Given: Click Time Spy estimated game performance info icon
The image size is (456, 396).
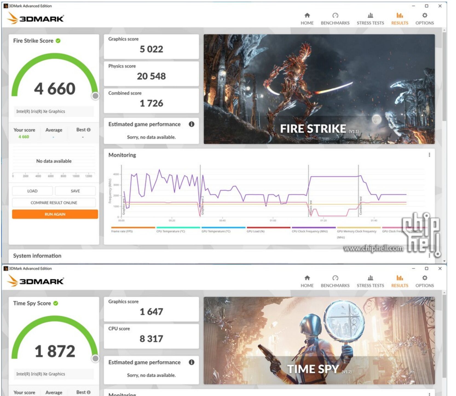Looking at the screenshot, I should (192, 362).
